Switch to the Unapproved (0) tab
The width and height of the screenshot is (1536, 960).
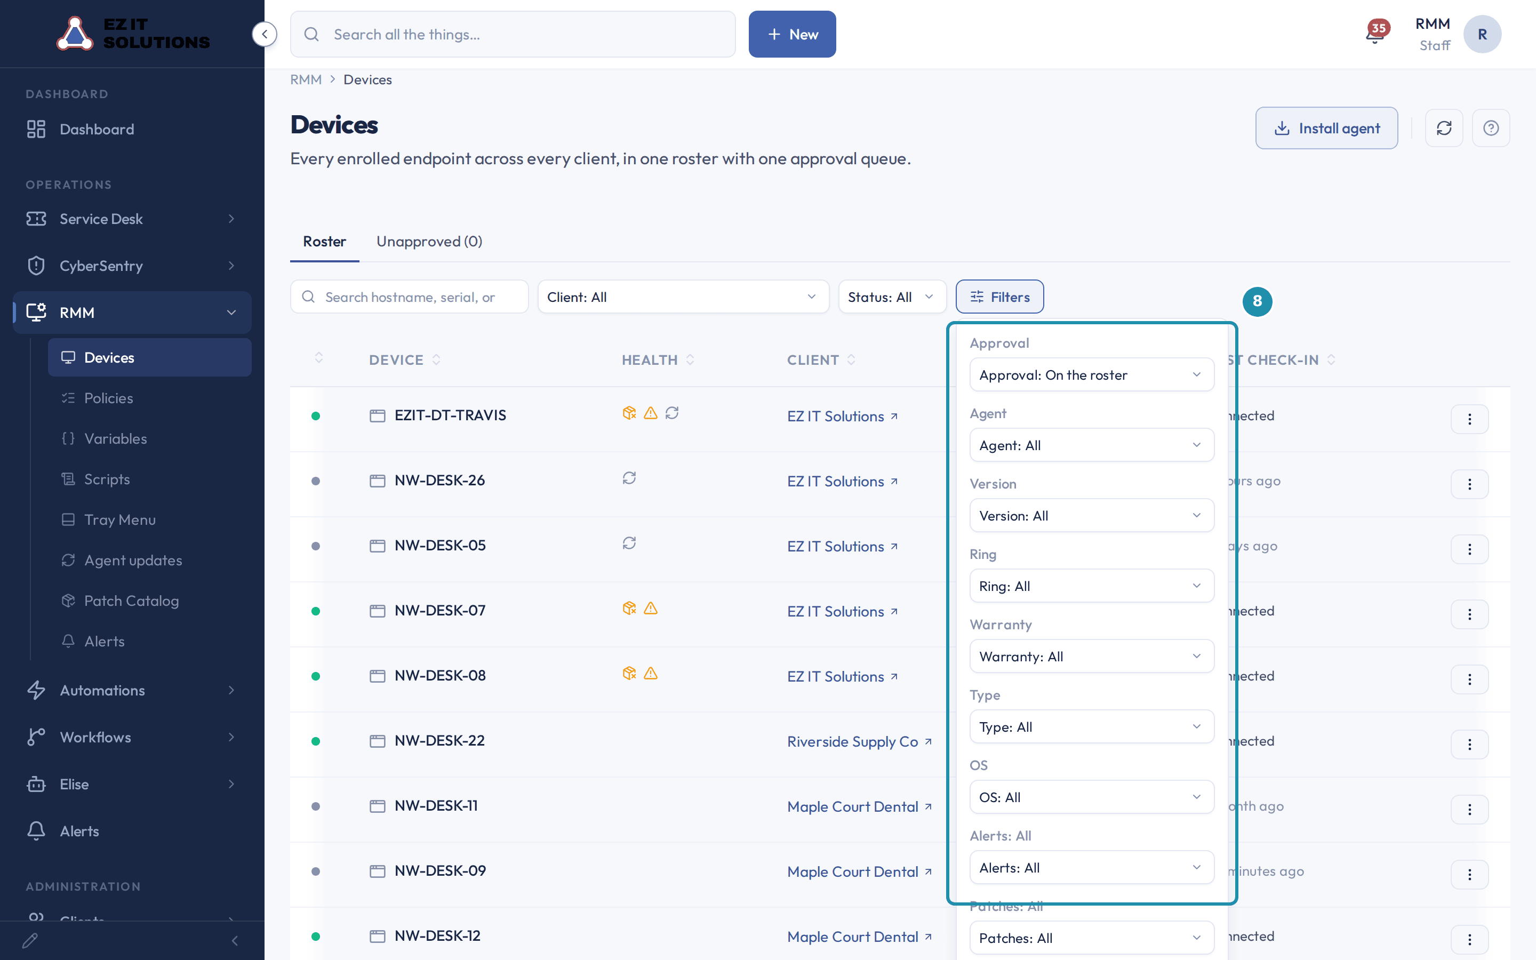pos(429,242)
